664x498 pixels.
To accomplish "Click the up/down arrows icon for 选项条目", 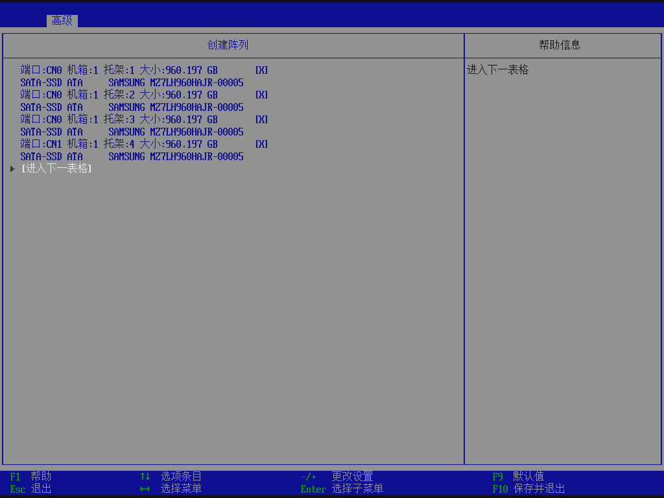I will 145,477.
